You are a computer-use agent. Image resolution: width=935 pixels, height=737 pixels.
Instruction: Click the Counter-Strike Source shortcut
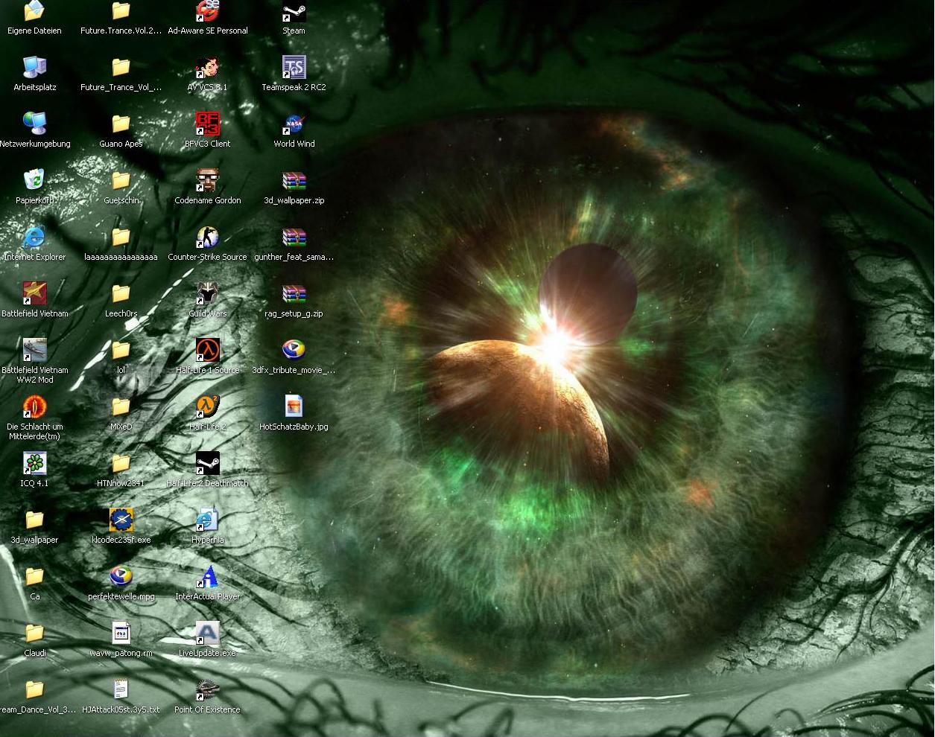(207, 237)
